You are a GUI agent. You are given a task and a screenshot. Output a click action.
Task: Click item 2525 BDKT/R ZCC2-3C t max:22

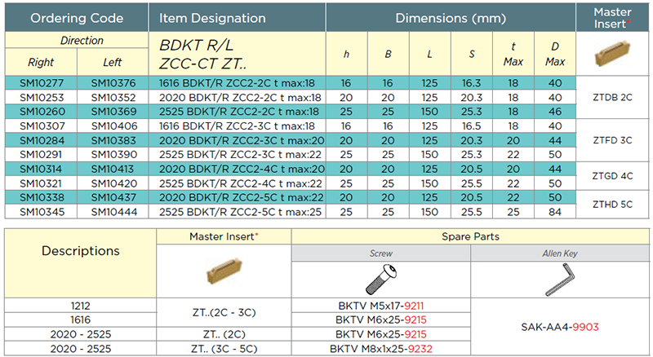click(x=240, y=155)
